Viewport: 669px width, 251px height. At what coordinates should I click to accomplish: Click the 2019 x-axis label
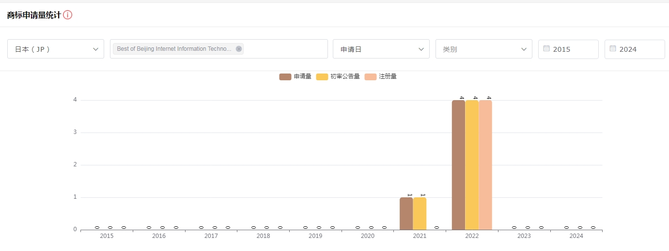(315, 236)
